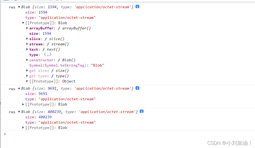The width and height of the screenshot is (255, 148).
Task: Expand [[Prototype]]: Blob under size 400239
Action: (x=23, y=128)
